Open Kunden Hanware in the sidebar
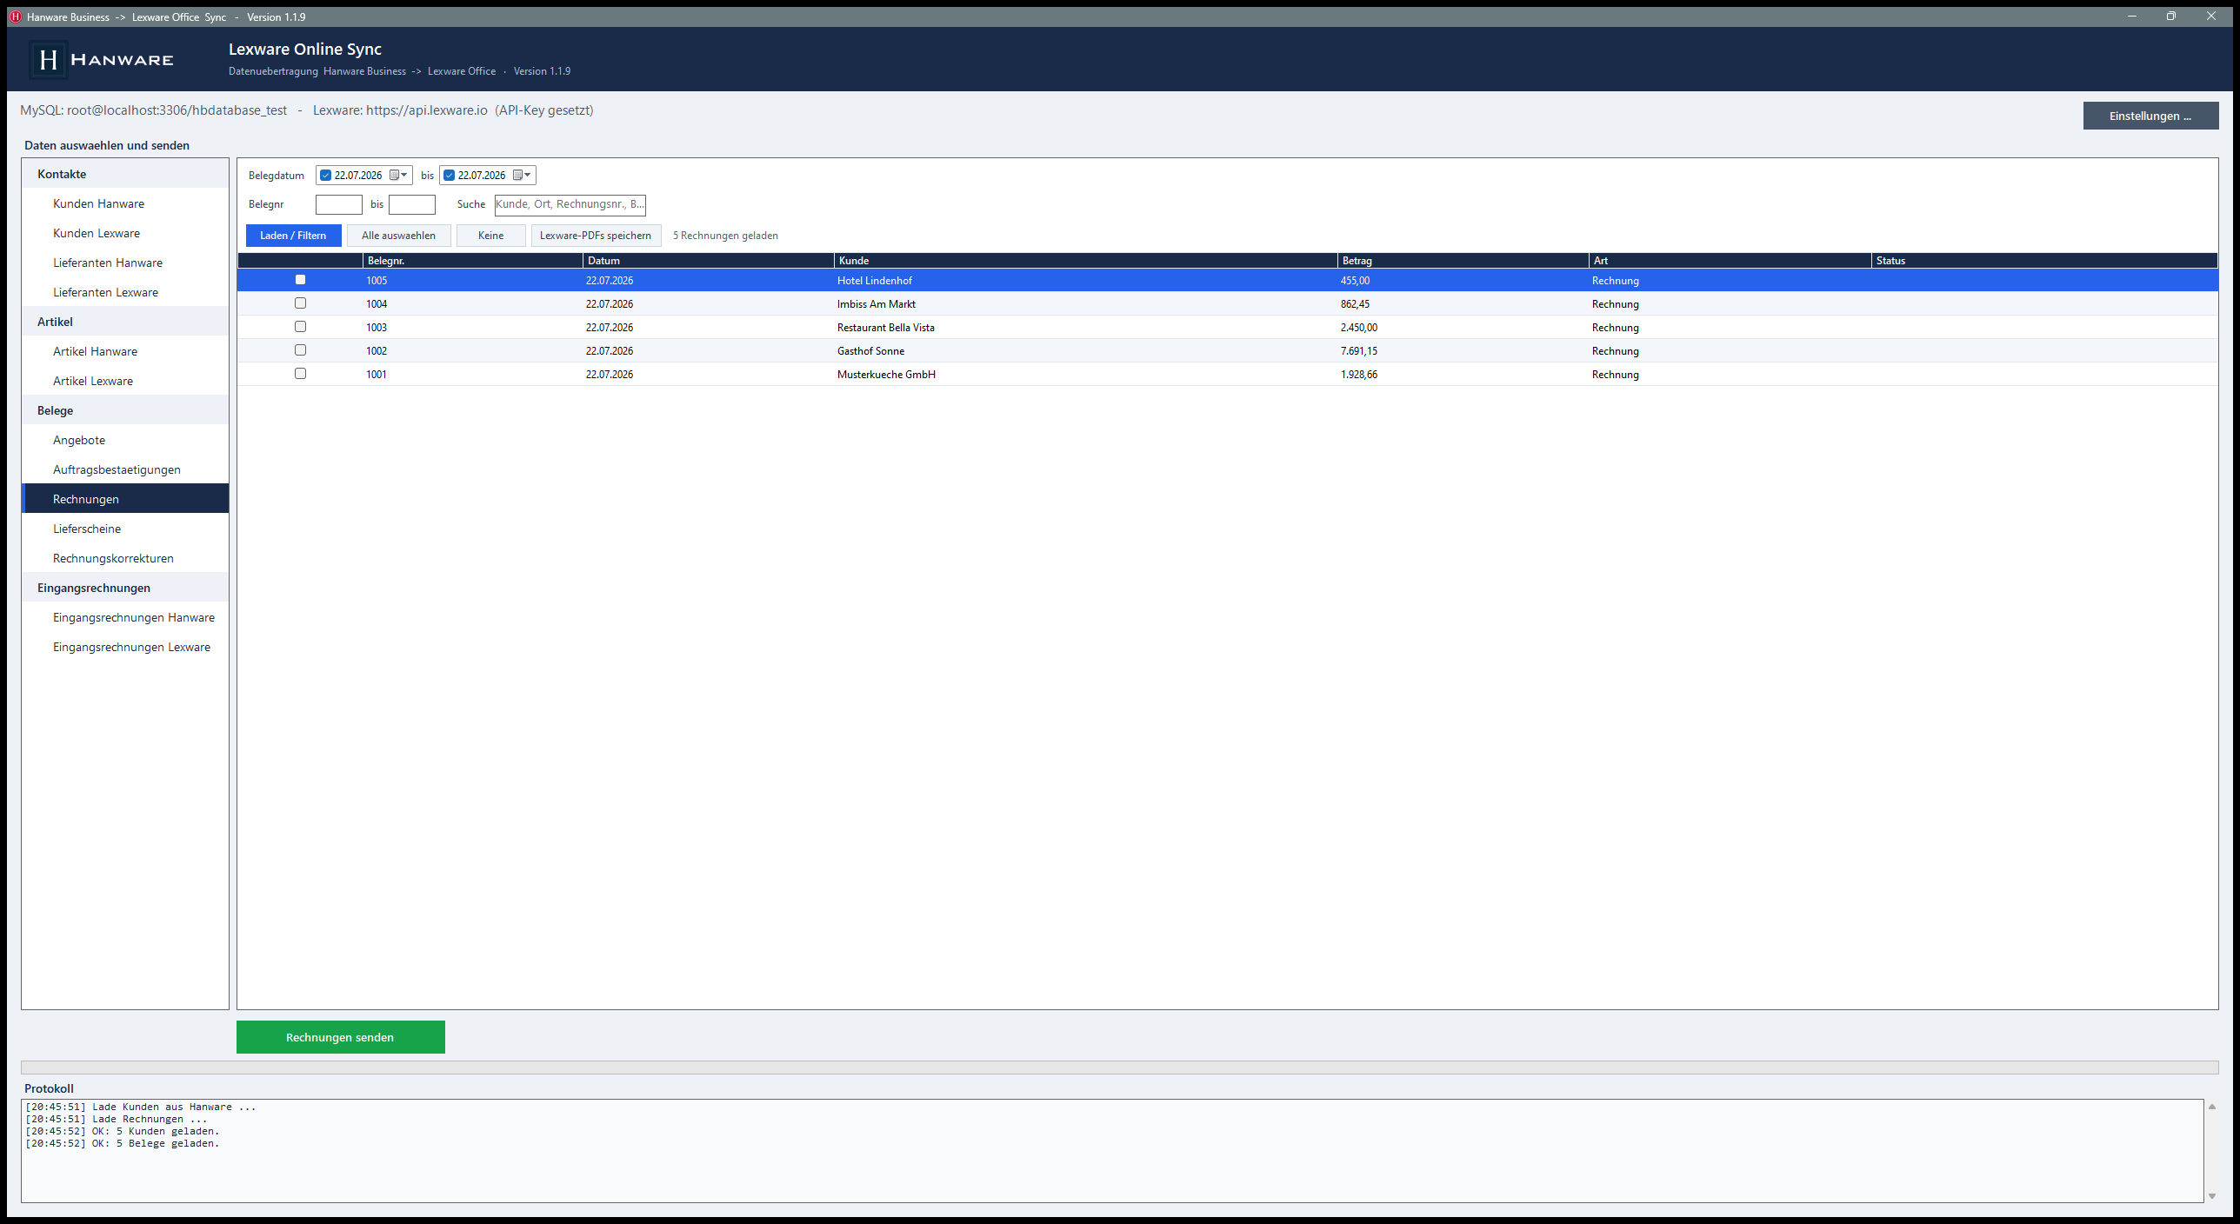2240x1224 pixels. pyautogui.click(x=125, y=203)
